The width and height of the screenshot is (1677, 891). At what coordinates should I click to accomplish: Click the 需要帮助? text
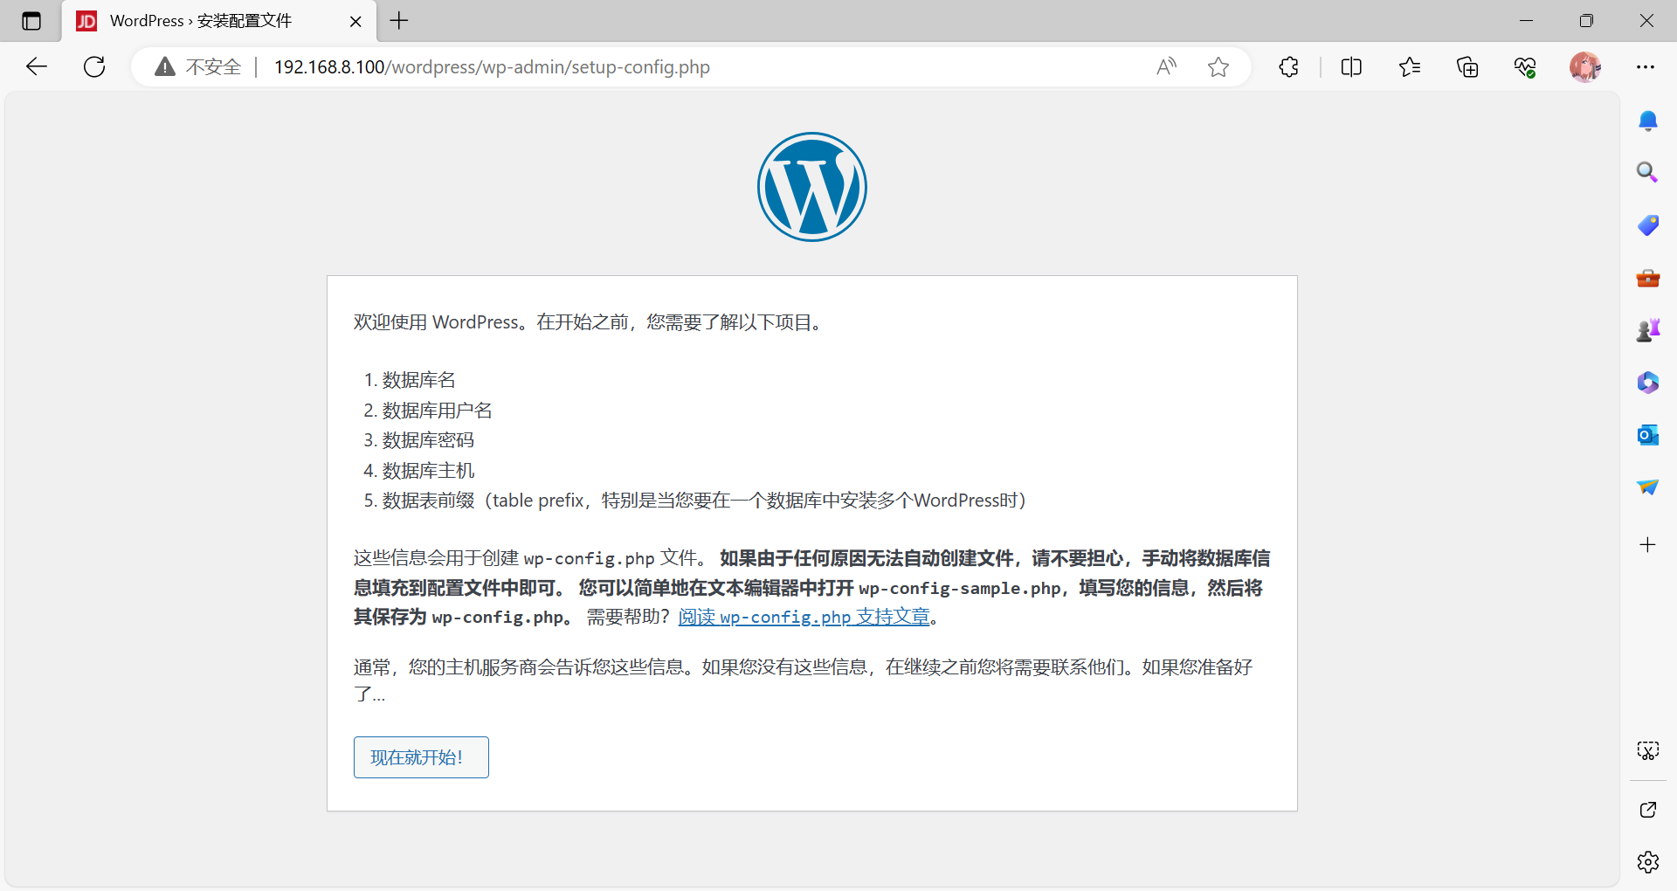pyautogui.click(x=628, y=617)
